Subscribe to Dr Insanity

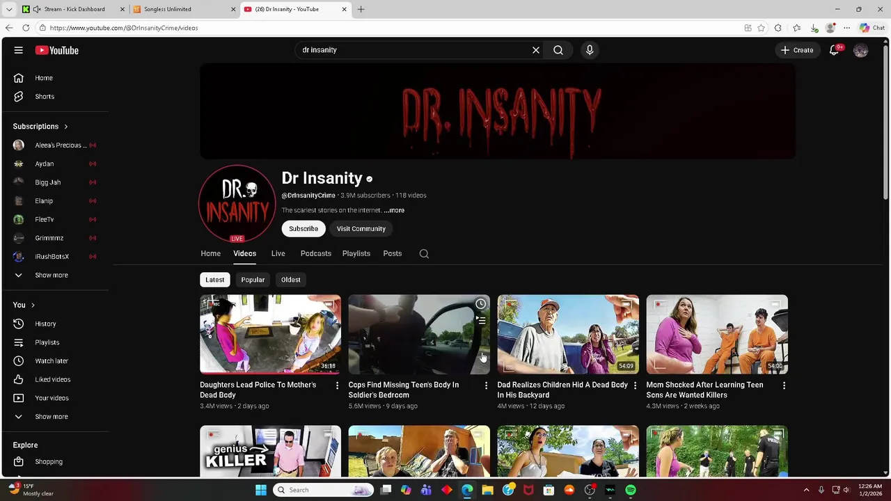pos(303,229)
